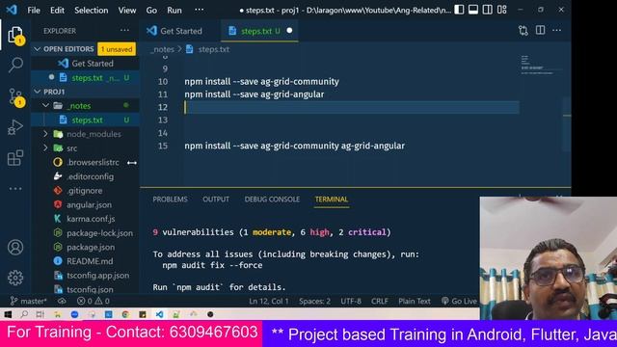Open the Go menu
617x347 pixels.
(x=151, y=11)
